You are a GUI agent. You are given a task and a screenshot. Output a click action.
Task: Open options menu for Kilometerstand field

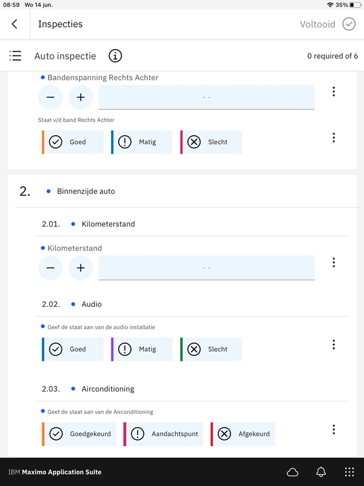[334, 262]
